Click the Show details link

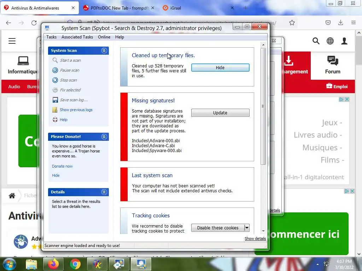pyautogui.click(x=255, y=239)
